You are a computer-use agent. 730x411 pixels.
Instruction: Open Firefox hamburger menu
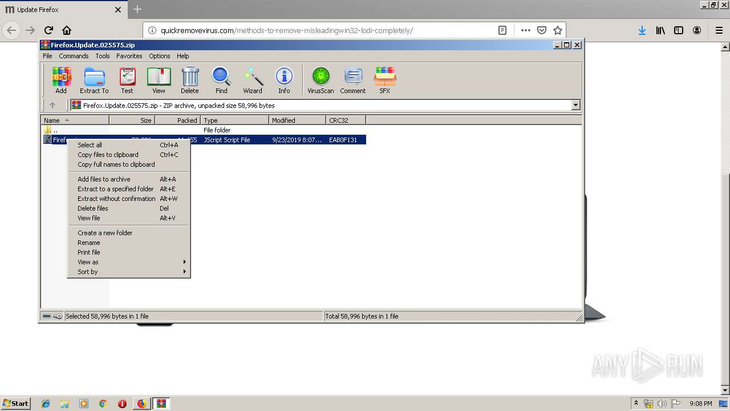point(719,30)
